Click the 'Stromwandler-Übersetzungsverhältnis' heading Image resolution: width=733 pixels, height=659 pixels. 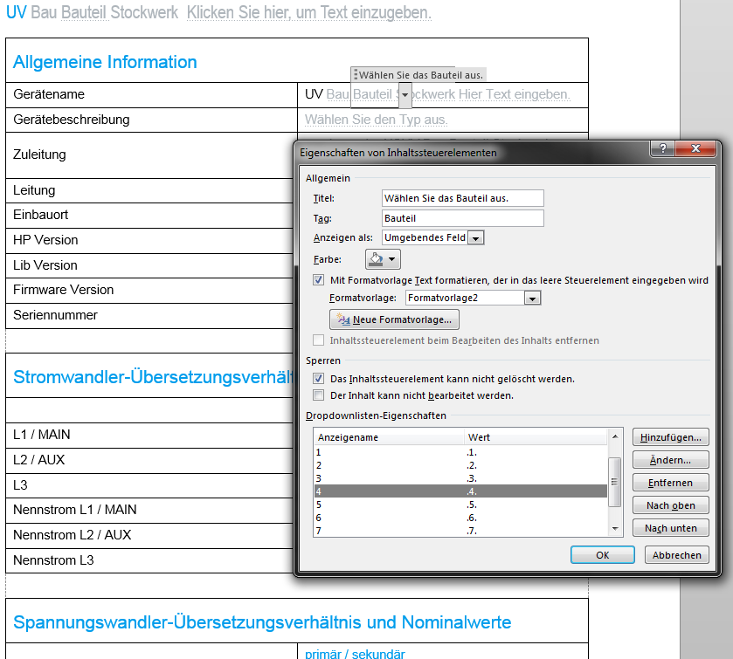(154, 377)
